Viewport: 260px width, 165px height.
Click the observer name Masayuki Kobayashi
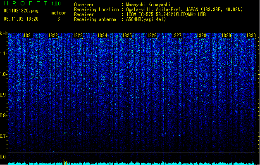pyautogui.click(x=148, y=5)
